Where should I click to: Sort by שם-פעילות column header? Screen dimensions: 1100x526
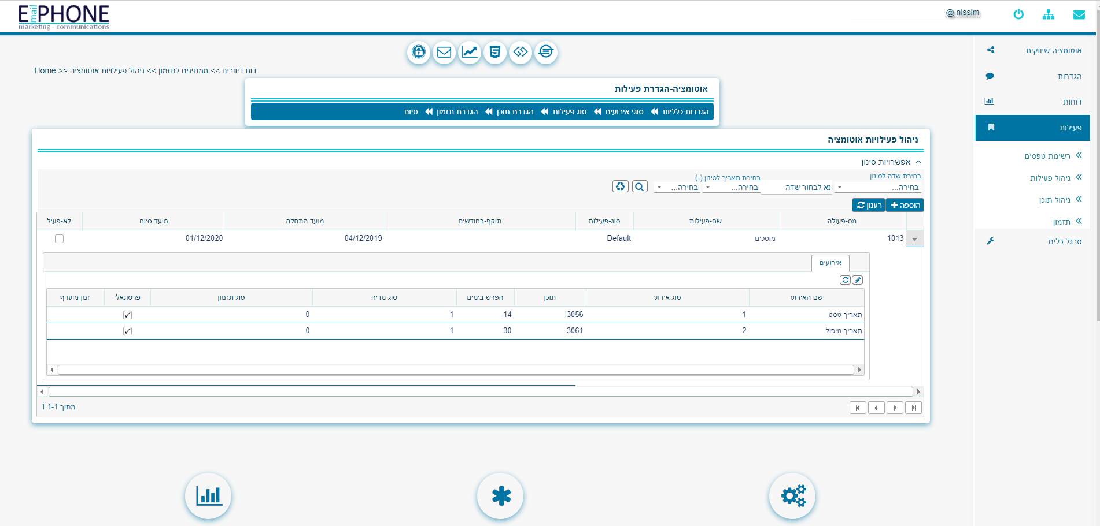pos(706,221)
